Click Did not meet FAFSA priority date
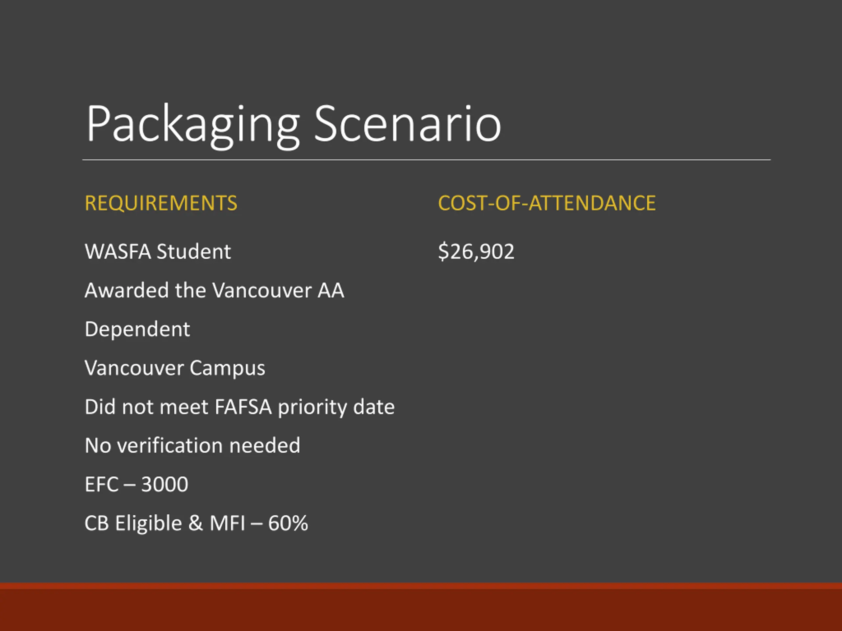 (x=240, y=407)
